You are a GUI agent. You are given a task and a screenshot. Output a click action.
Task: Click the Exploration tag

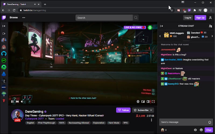pyautogui.click(x=99, y=123)
